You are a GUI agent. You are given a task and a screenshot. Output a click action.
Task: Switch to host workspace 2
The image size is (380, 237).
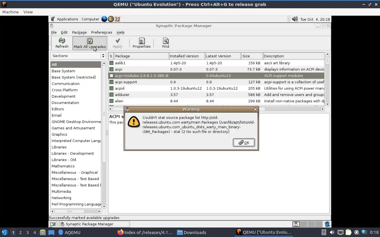20,233
